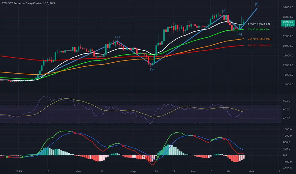The height and width of the screenshot is (174, 296).
Task: Click the RSI 40.00 axis level
Action: tap(286, 118)
